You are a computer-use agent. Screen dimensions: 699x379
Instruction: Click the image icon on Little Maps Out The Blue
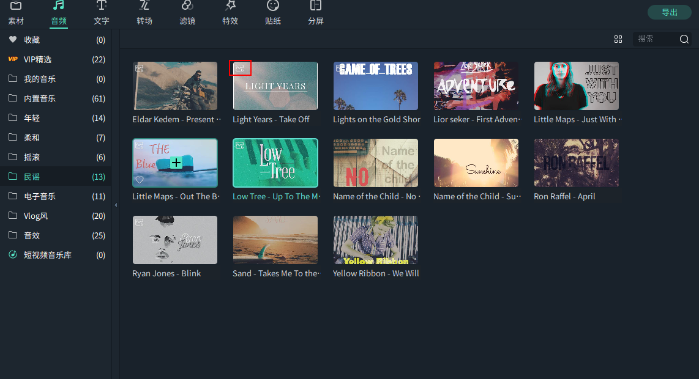point(140,145)
